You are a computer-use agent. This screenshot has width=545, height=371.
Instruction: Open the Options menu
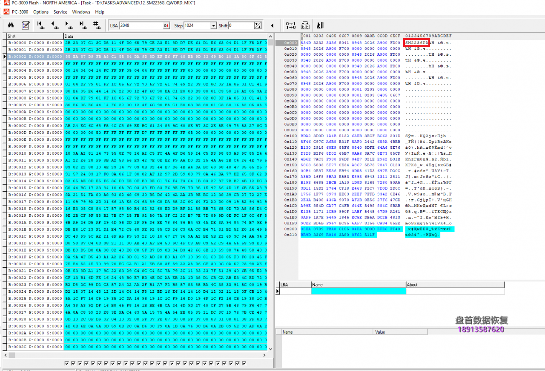pyautogui.click(x=41, y=12)
